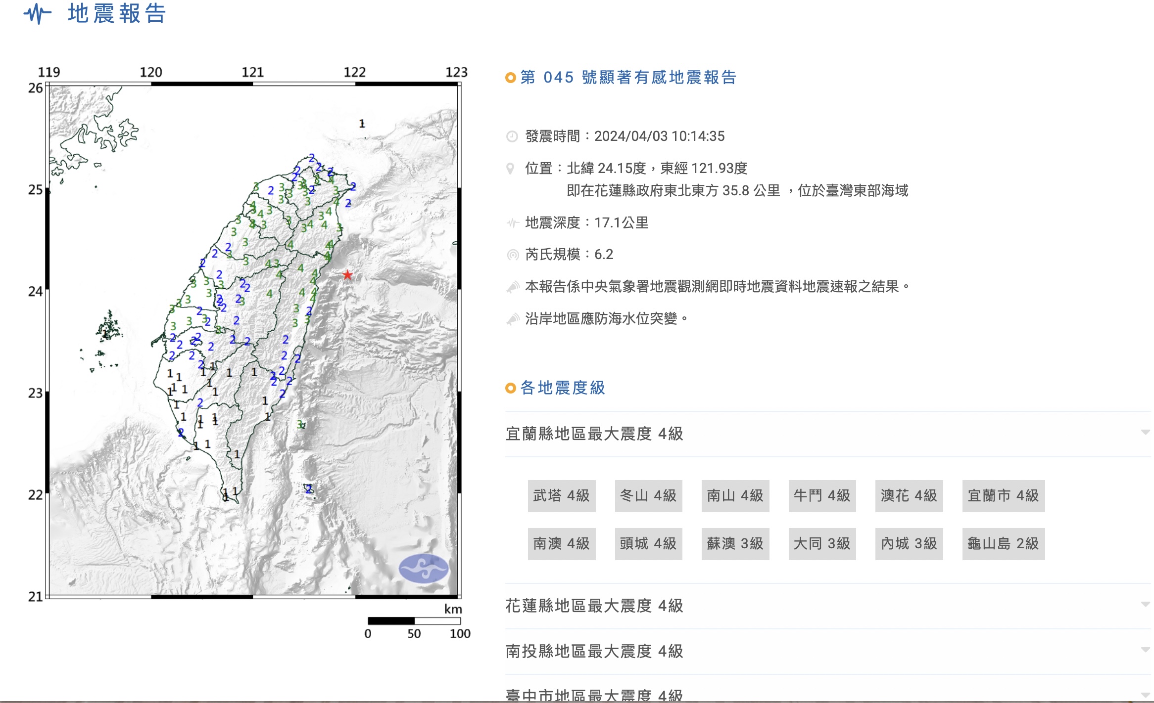Click the location pin icon beside 位置
This screenshot has height=703, width=1154.
click(511, 169)
